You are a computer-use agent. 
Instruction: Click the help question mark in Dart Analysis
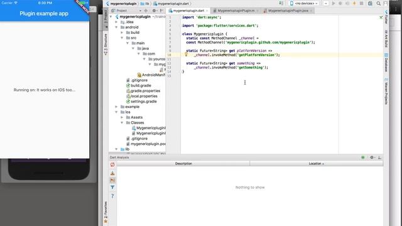pos(112,196)
